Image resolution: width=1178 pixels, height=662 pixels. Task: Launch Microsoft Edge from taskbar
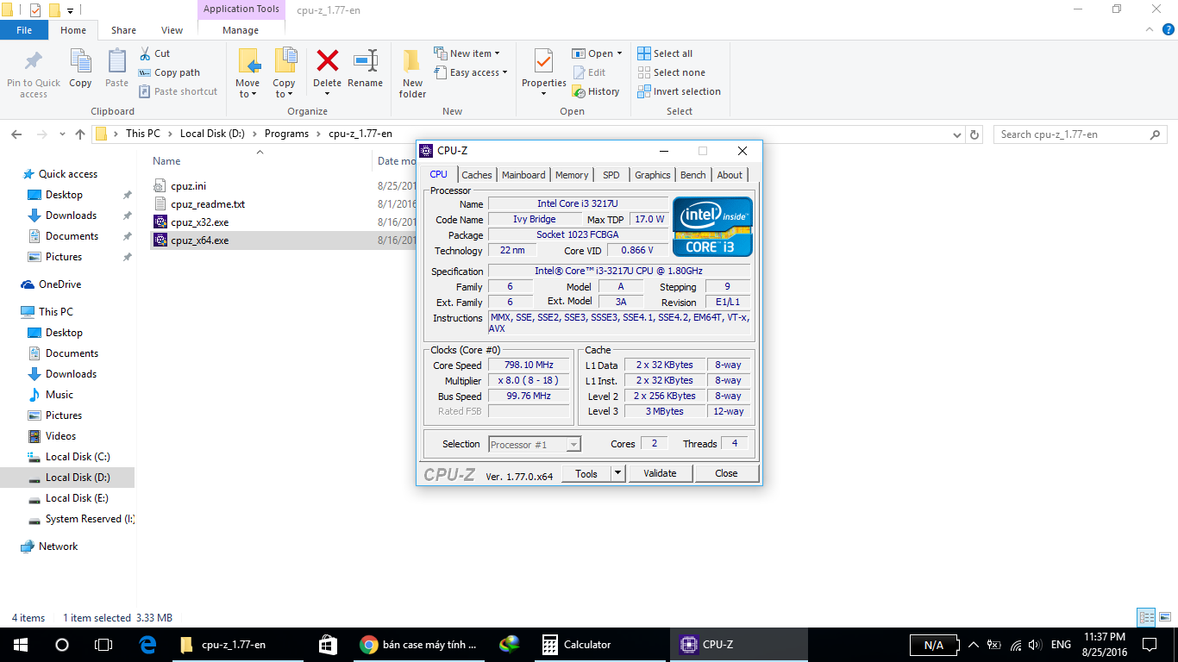coord(147,645)
